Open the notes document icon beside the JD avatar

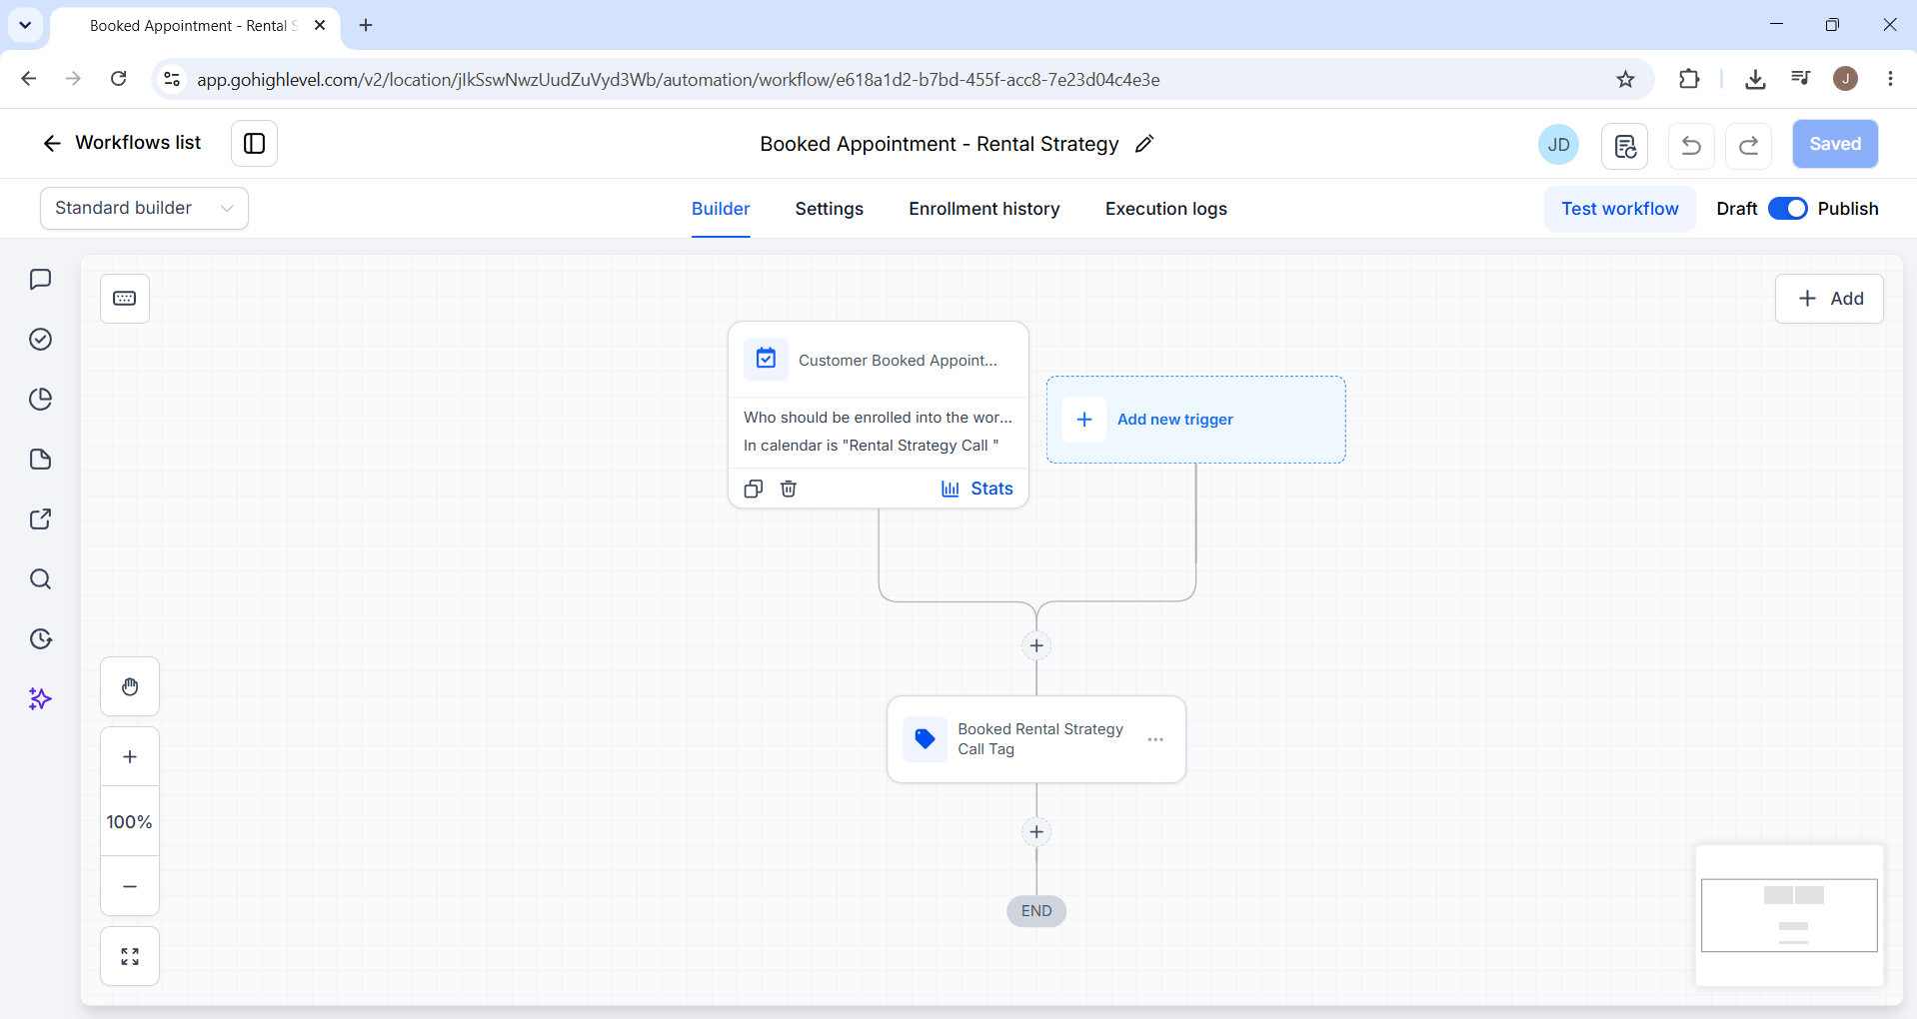(x=1624, y=146)
